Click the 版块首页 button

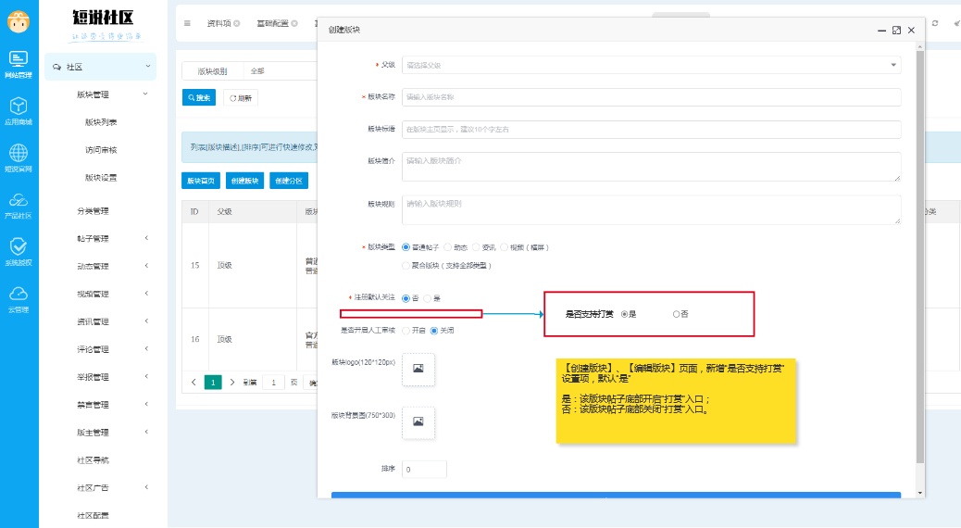[x=200, y=181]
